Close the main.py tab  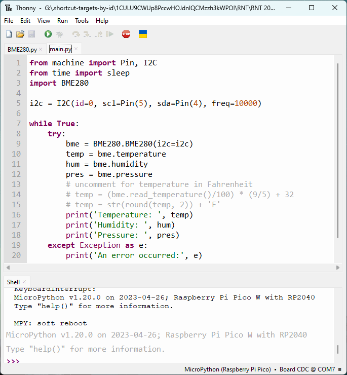(x=76, y=49)
